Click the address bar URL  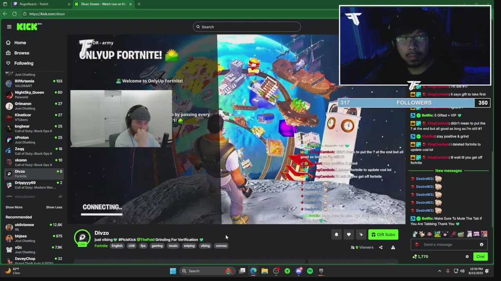click(x=47, y=14)
